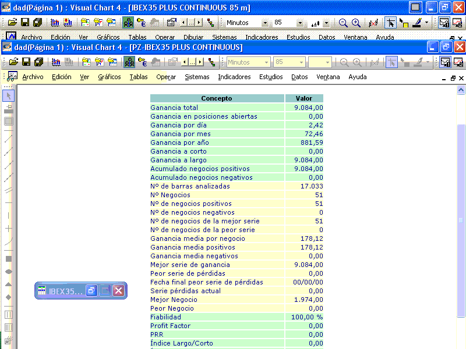This screenshot has height=349, width=466.
Task: Select the filled rectangle tool in the left sidebar
Action: coord(9,259)
